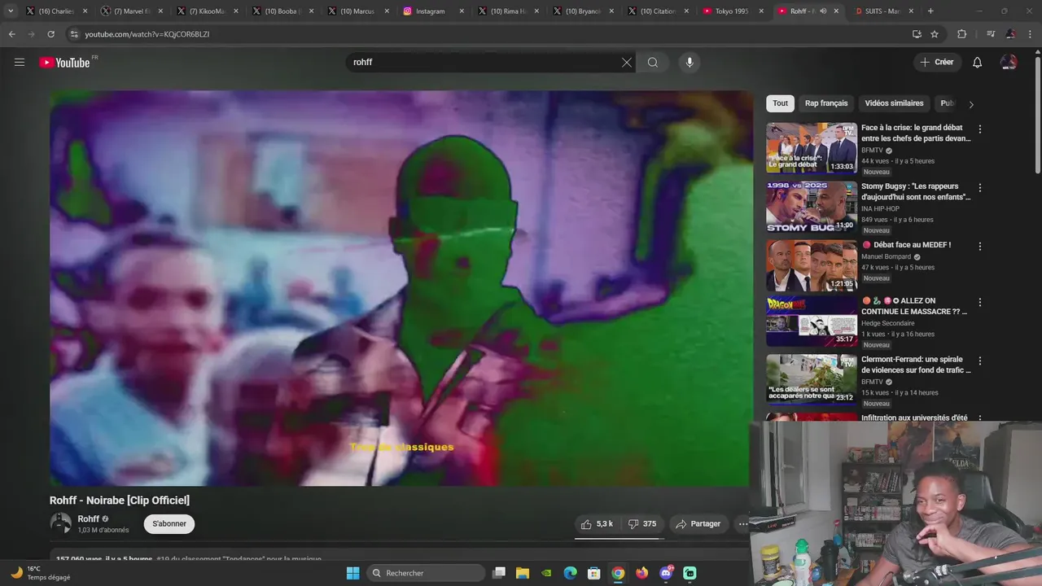1042x586 pixels.
Task: Click the install app icon in address bar
Action: tap(917, 34)
